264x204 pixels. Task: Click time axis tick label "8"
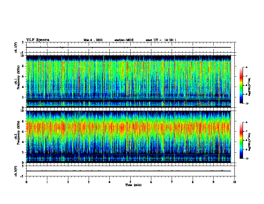(193, 182)
